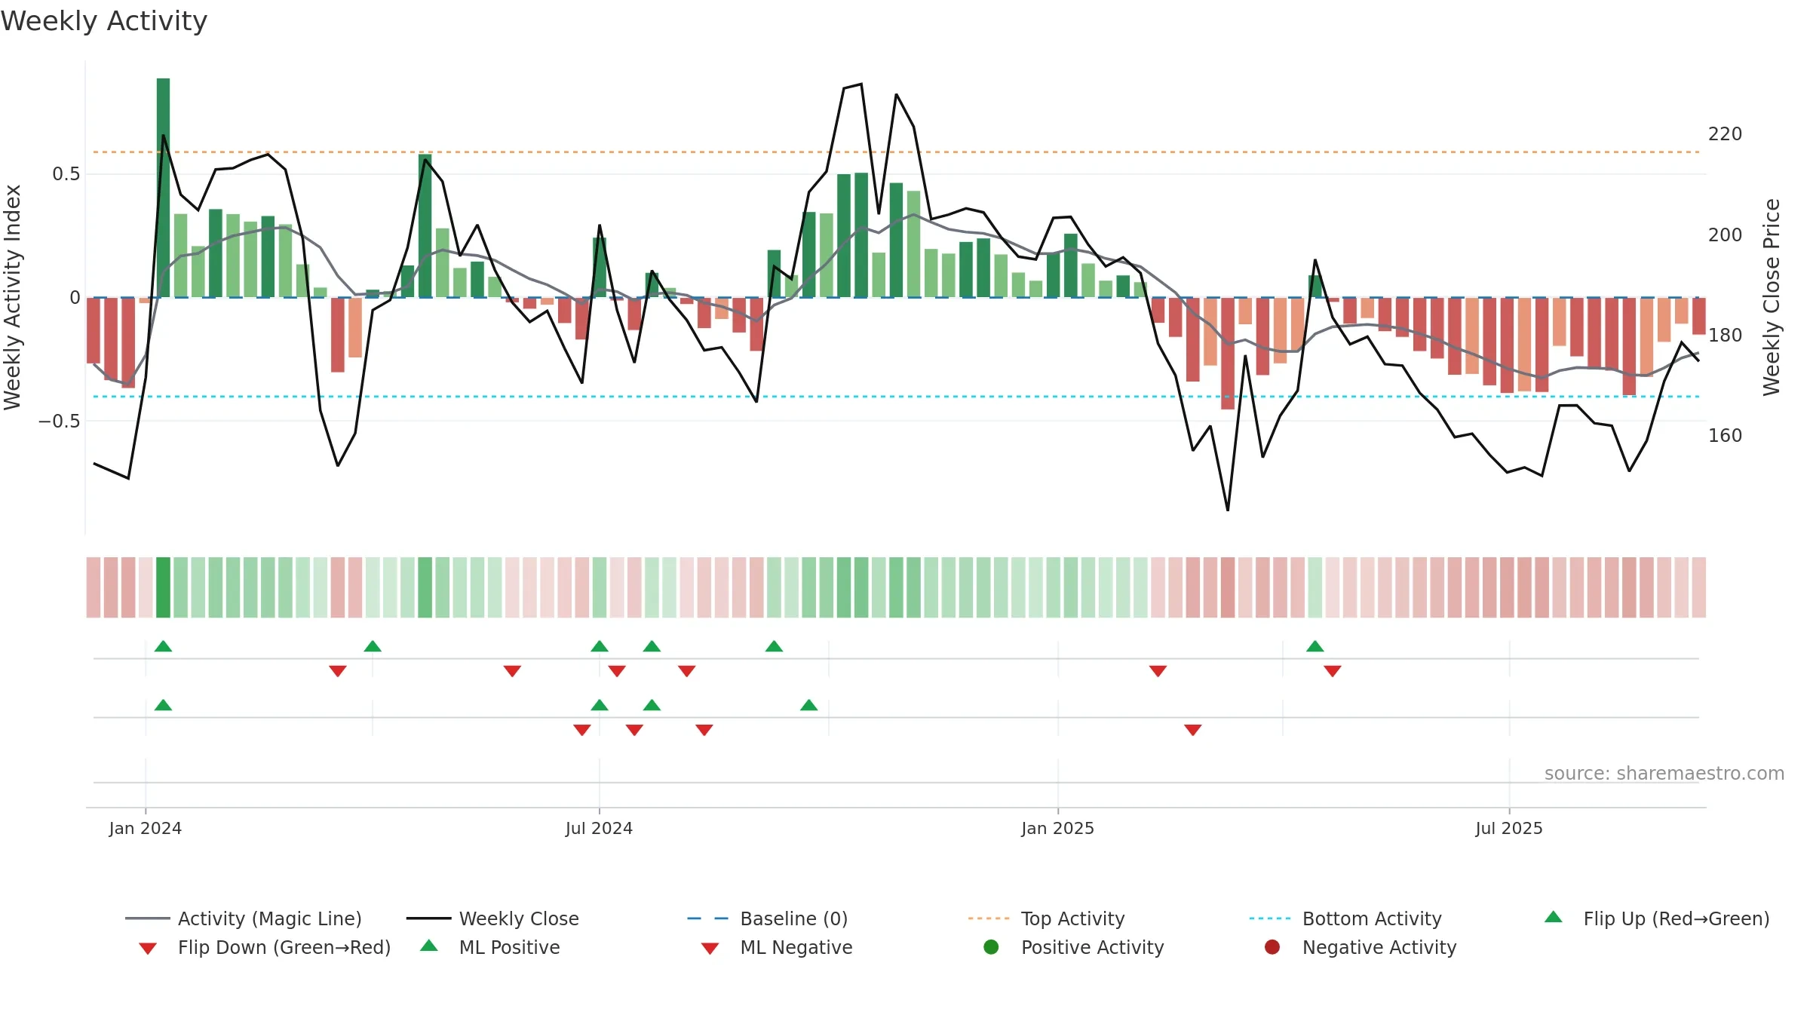Select the Jul 2025 x-axis label
Viewport: 1810px width, 1018px height.
click(x=1509, y=829)
